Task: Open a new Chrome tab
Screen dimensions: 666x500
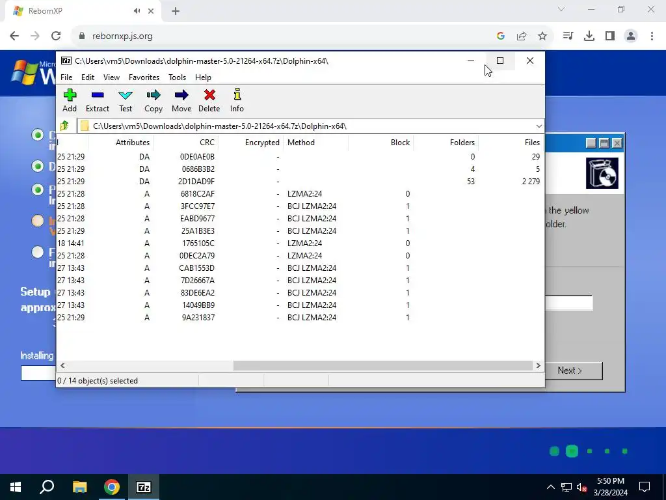Action: (x=176, y=12)
